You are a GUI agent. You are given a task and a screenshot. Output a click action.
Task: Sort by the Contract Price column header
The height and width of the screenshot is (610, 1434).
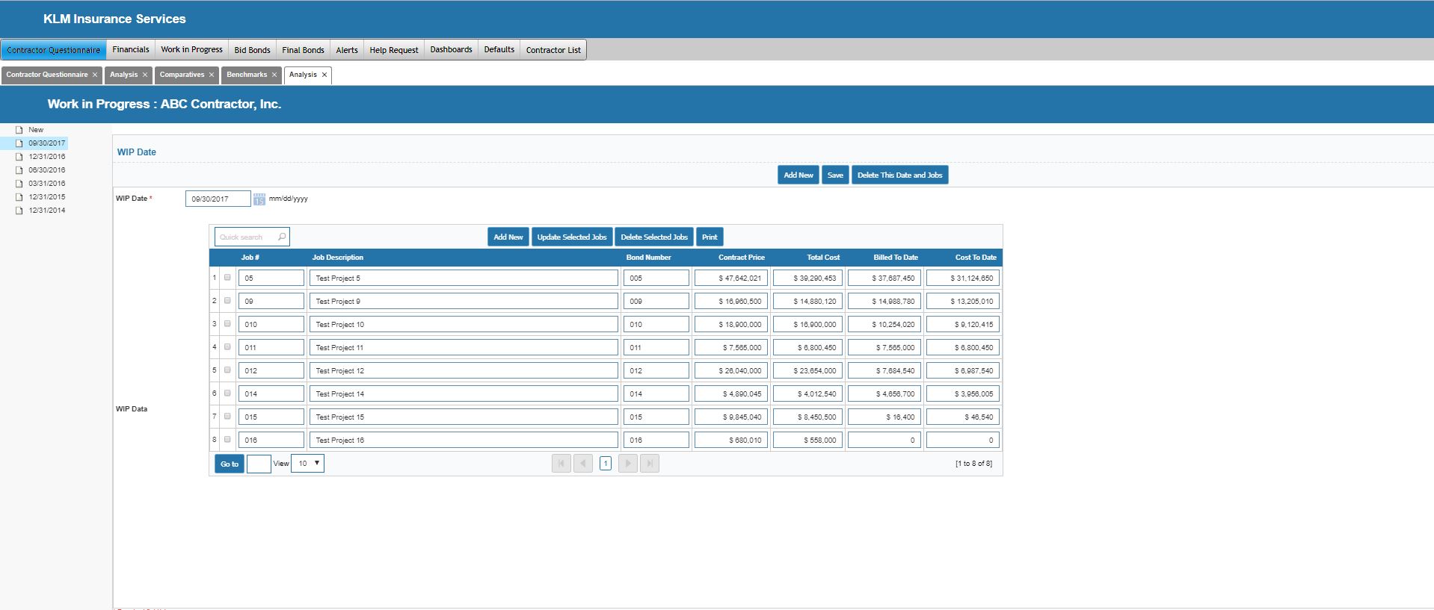pyautogui.click(x=741, y=258)
